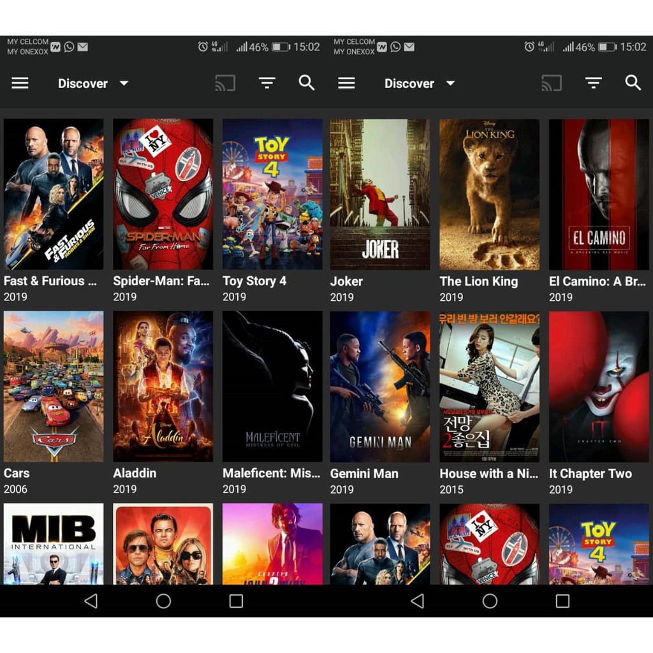The width and height of the screenshot is (653, 653).
Task: Tap recent apps square on left screen
Action: (236, 601)
